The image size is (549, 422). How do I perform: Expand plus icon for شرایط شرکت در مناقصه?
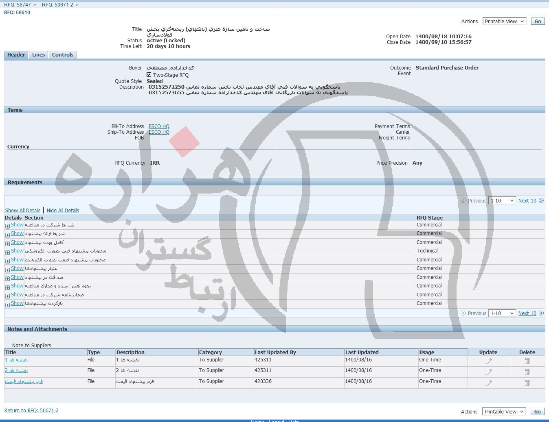[x=7, y=226]
